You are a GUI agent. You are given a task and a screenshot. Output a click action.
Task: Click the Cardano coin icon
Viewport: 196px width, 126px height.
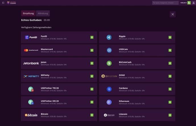point(109,89)
